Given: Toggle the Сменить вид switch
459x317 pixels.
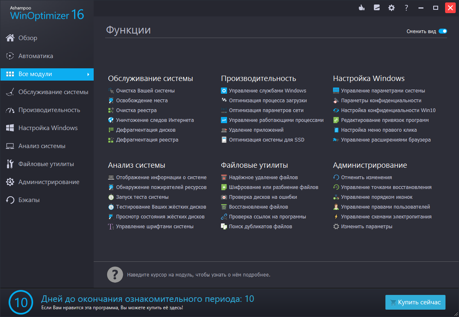Looking at the screenshot, I should pyautogui.click(x=443, y=31).
